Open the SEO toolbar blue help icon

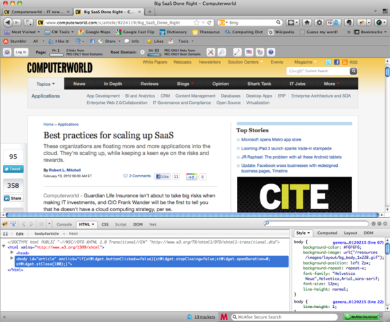pos(271,52)
